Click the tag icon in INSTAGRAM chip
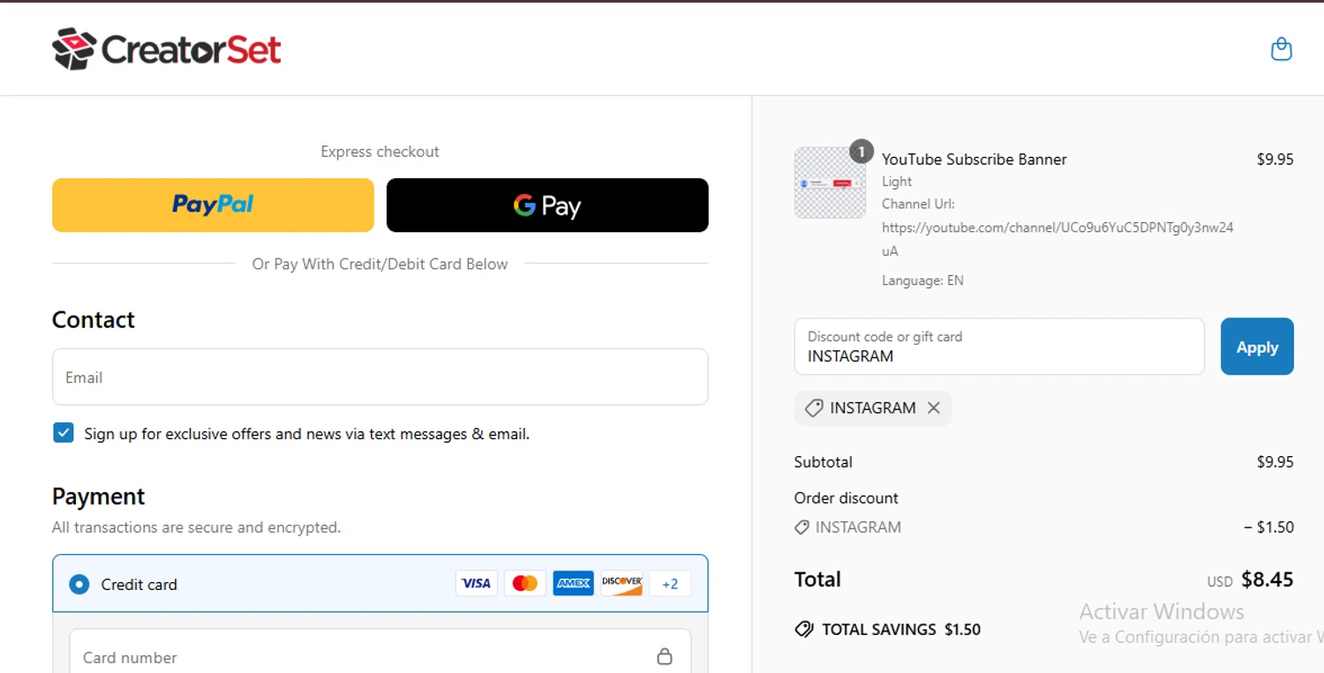 814,408
